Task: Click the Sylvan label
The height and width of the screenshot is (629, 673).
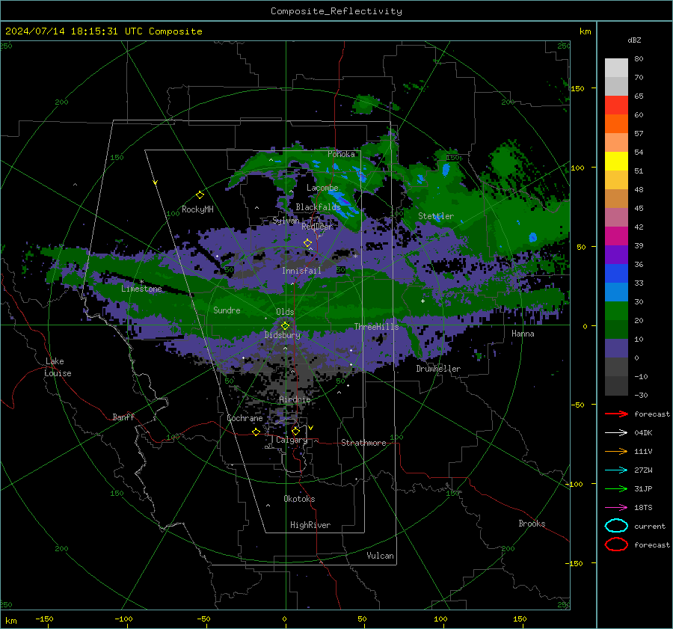Action: [x=286, y=221]
